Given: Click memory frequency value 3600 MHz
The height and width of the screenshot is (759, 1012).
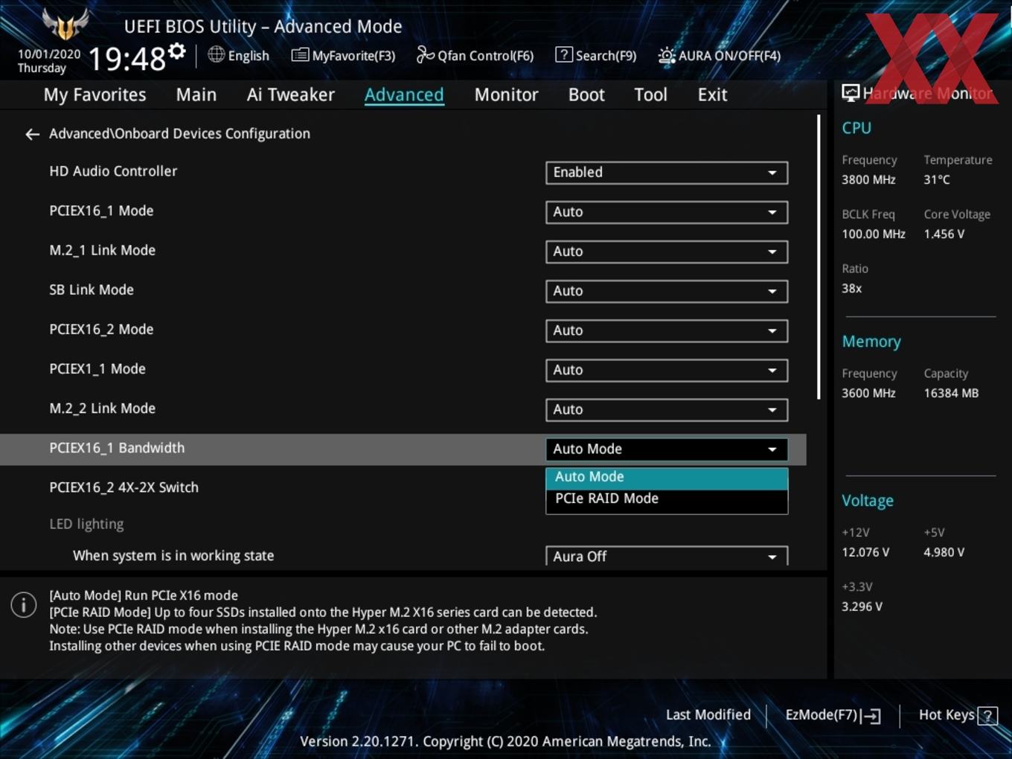Looking at the screenshot, I should [x=868, y=393].
